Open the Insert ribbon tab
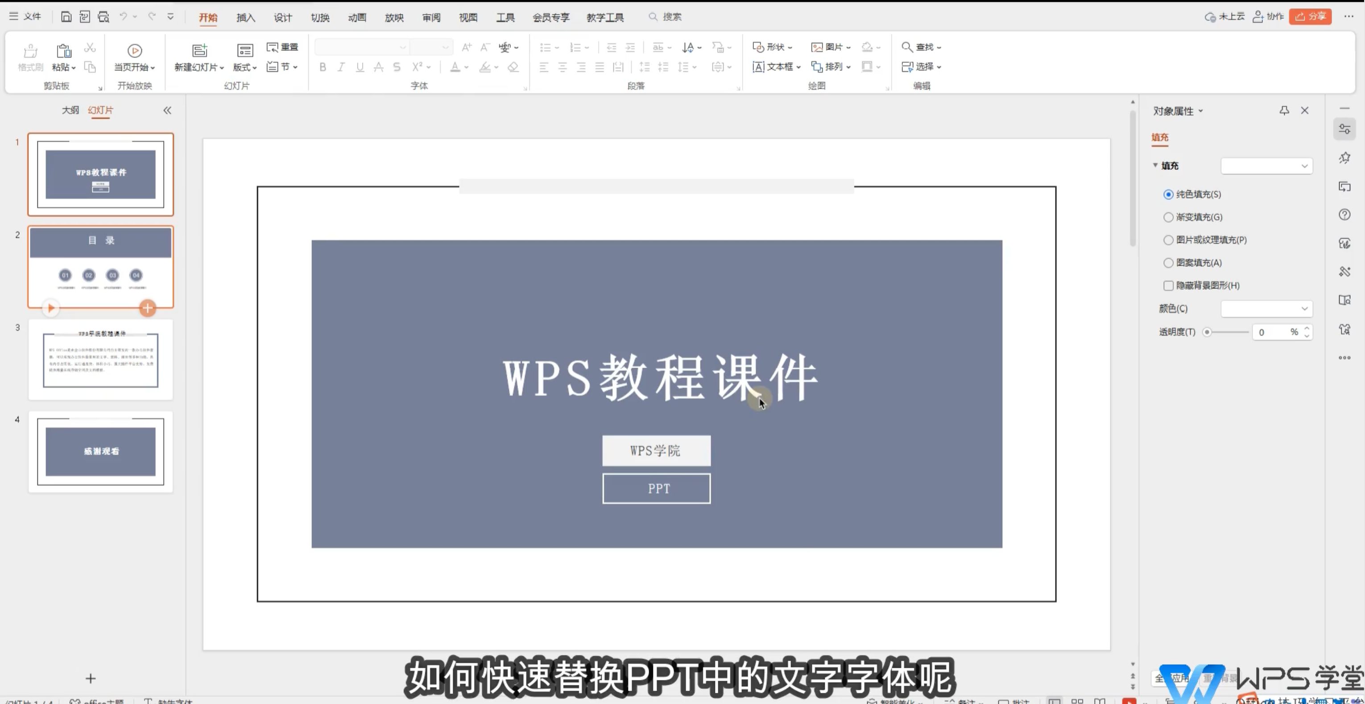Image resolution: width=1365 pixels, height=704 pixels. click(x=245, y=17)
